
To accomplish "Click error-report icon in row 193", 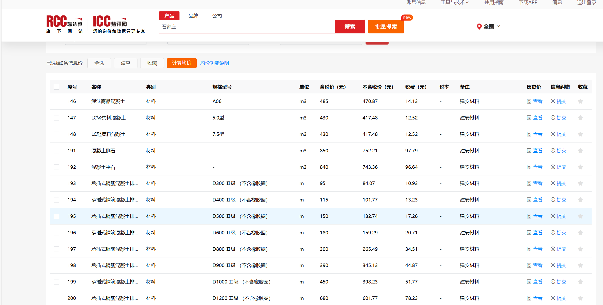I will (x=553, y=183).
